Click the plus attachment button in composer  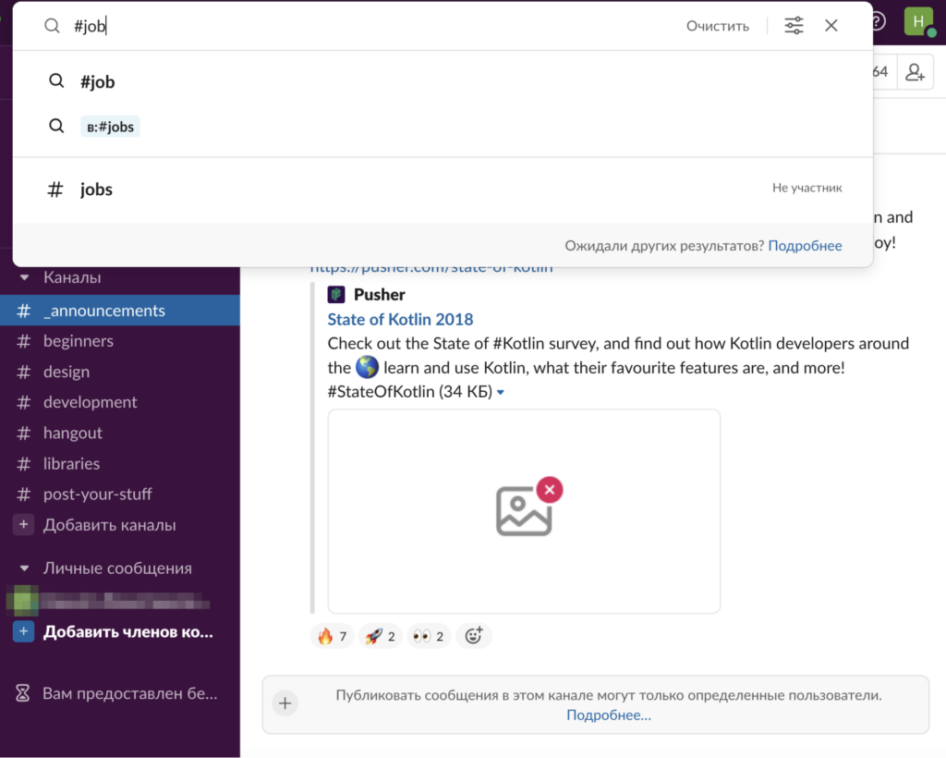click(x=285, y=703)
